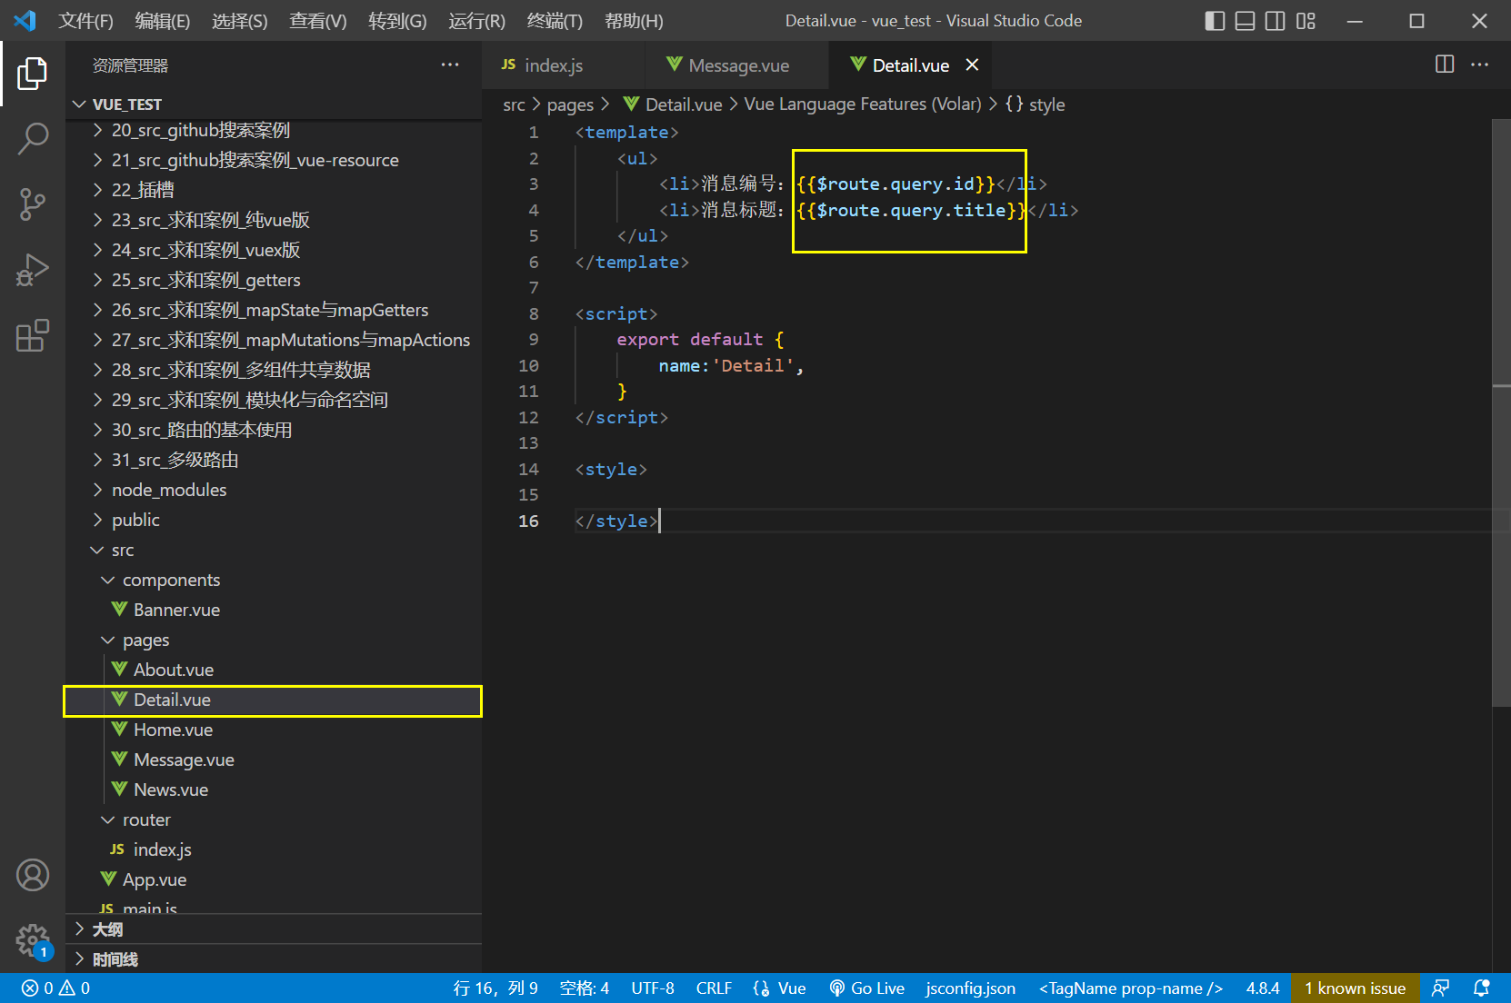Screen dimensions: 1511x1003
Task: Change file encoding UTF-8
Action: [x=653, y=988]
